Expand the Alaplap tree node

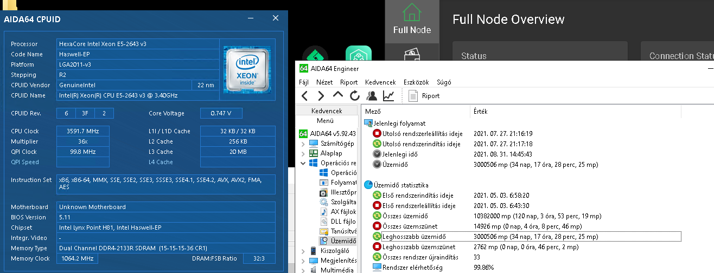[303, 153]
